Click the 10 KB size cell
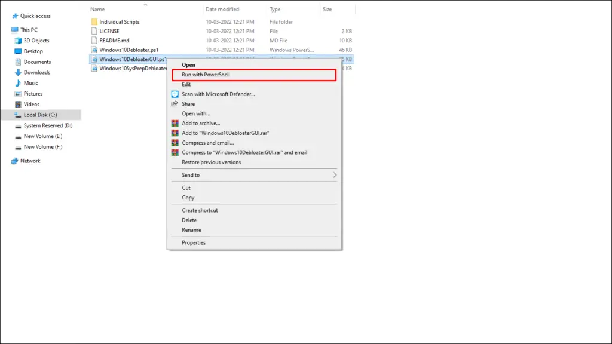Screen dimensions: 612x344 point(345,41)
